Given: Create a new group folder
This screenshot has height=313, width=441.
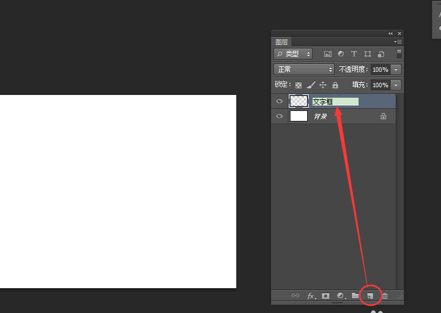Looking at the screenshot, I should point(355,295).
